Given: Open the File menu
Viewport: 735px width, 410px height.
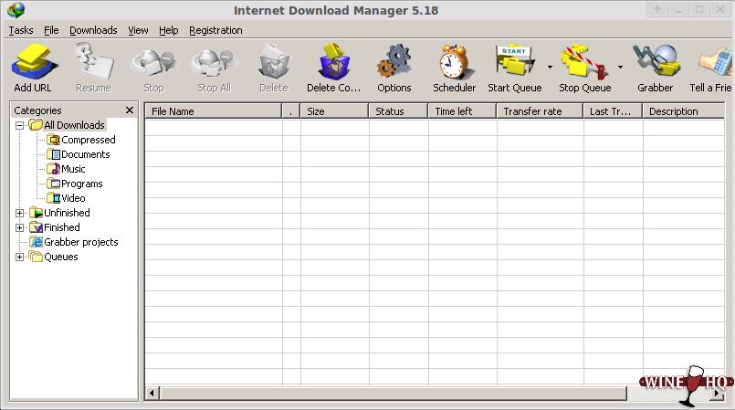Looking at the screenshot, I should pyautogui.click(x=51, y=30).
